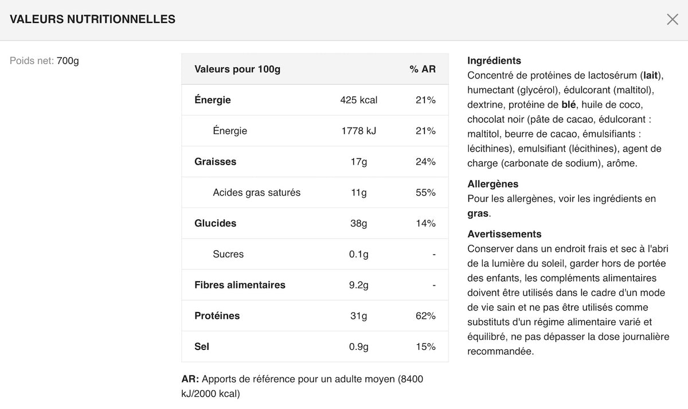Select the Énergie 1778 kJ row

[315, 131]
